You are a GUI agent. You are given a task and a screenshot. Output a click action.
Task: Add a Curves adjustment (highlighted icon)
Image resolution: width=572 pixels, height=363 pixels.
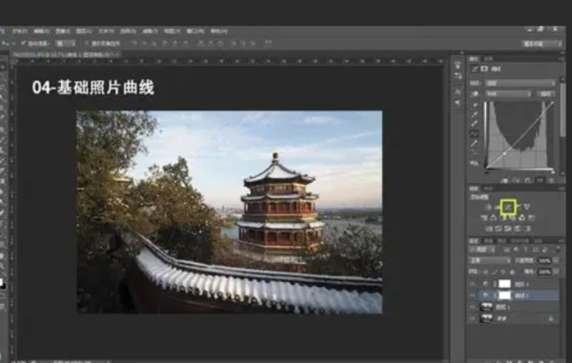point(508,207)
